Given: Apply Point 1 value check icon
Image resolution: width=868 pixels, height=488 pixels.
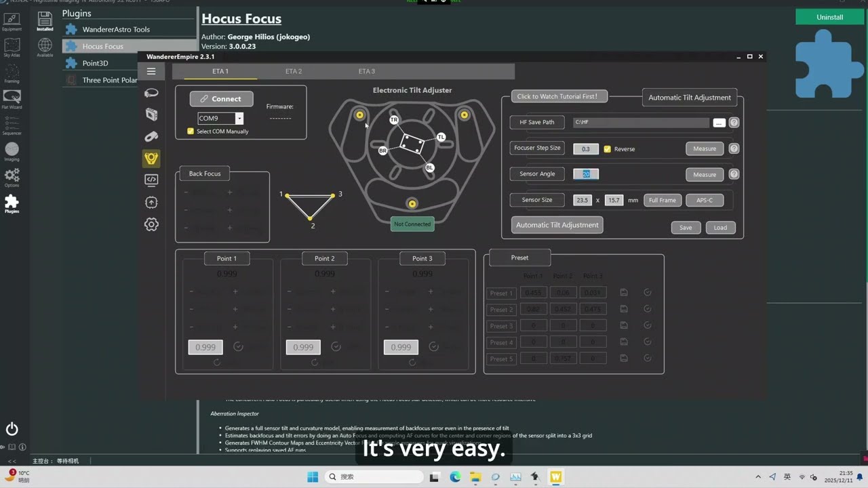Looking at the screenshot, I should point(238,346).
